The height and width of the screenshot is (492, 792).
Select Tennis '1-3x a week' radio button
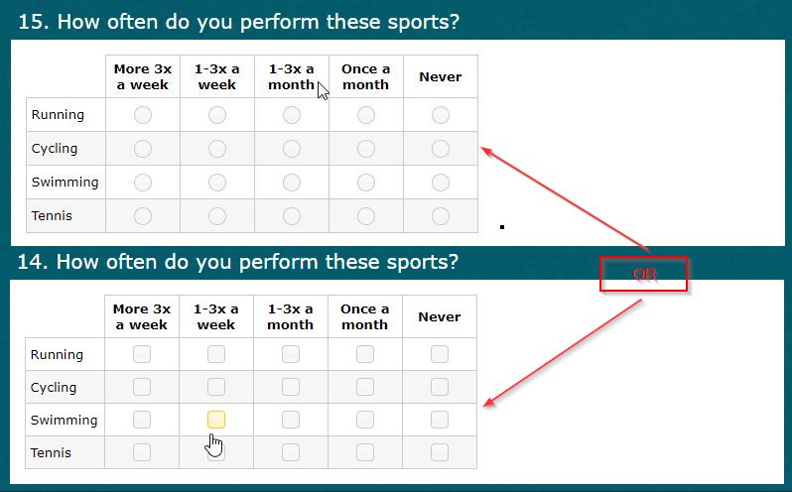point(217,216)
